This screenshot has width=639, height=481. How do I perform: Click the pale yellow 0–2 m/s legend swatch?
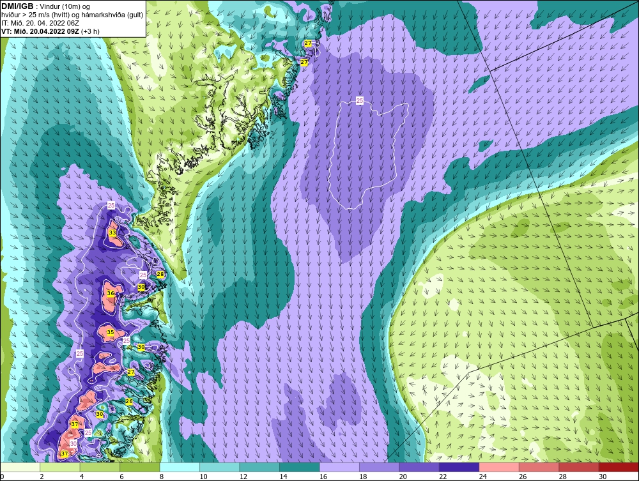click(20, 467)
